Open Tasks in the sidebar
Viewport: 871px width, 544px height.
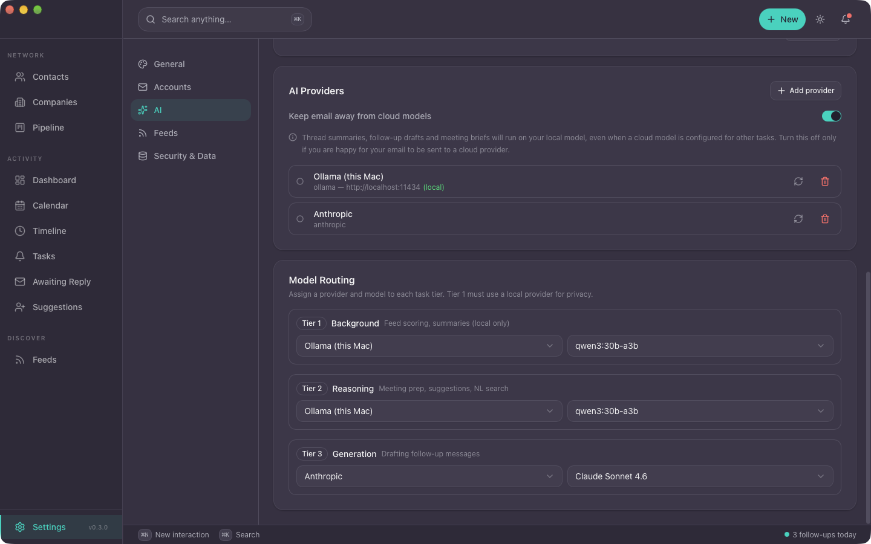(x=61, y=256)
